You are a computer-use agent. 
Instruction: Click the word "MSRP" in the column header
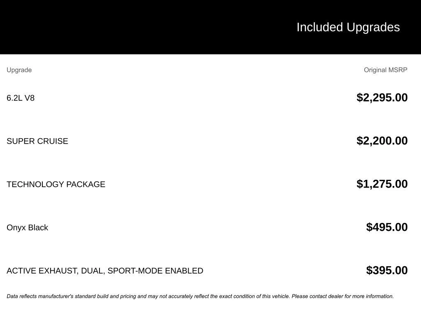pos(397,70)
